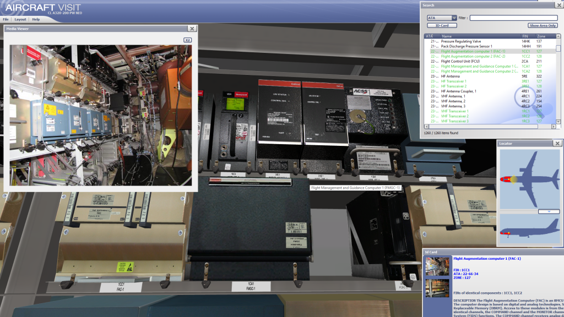Expand the Locator view dropdown arrow
Image resolution: width=564 pixels, height=317 pixels.
549,212
